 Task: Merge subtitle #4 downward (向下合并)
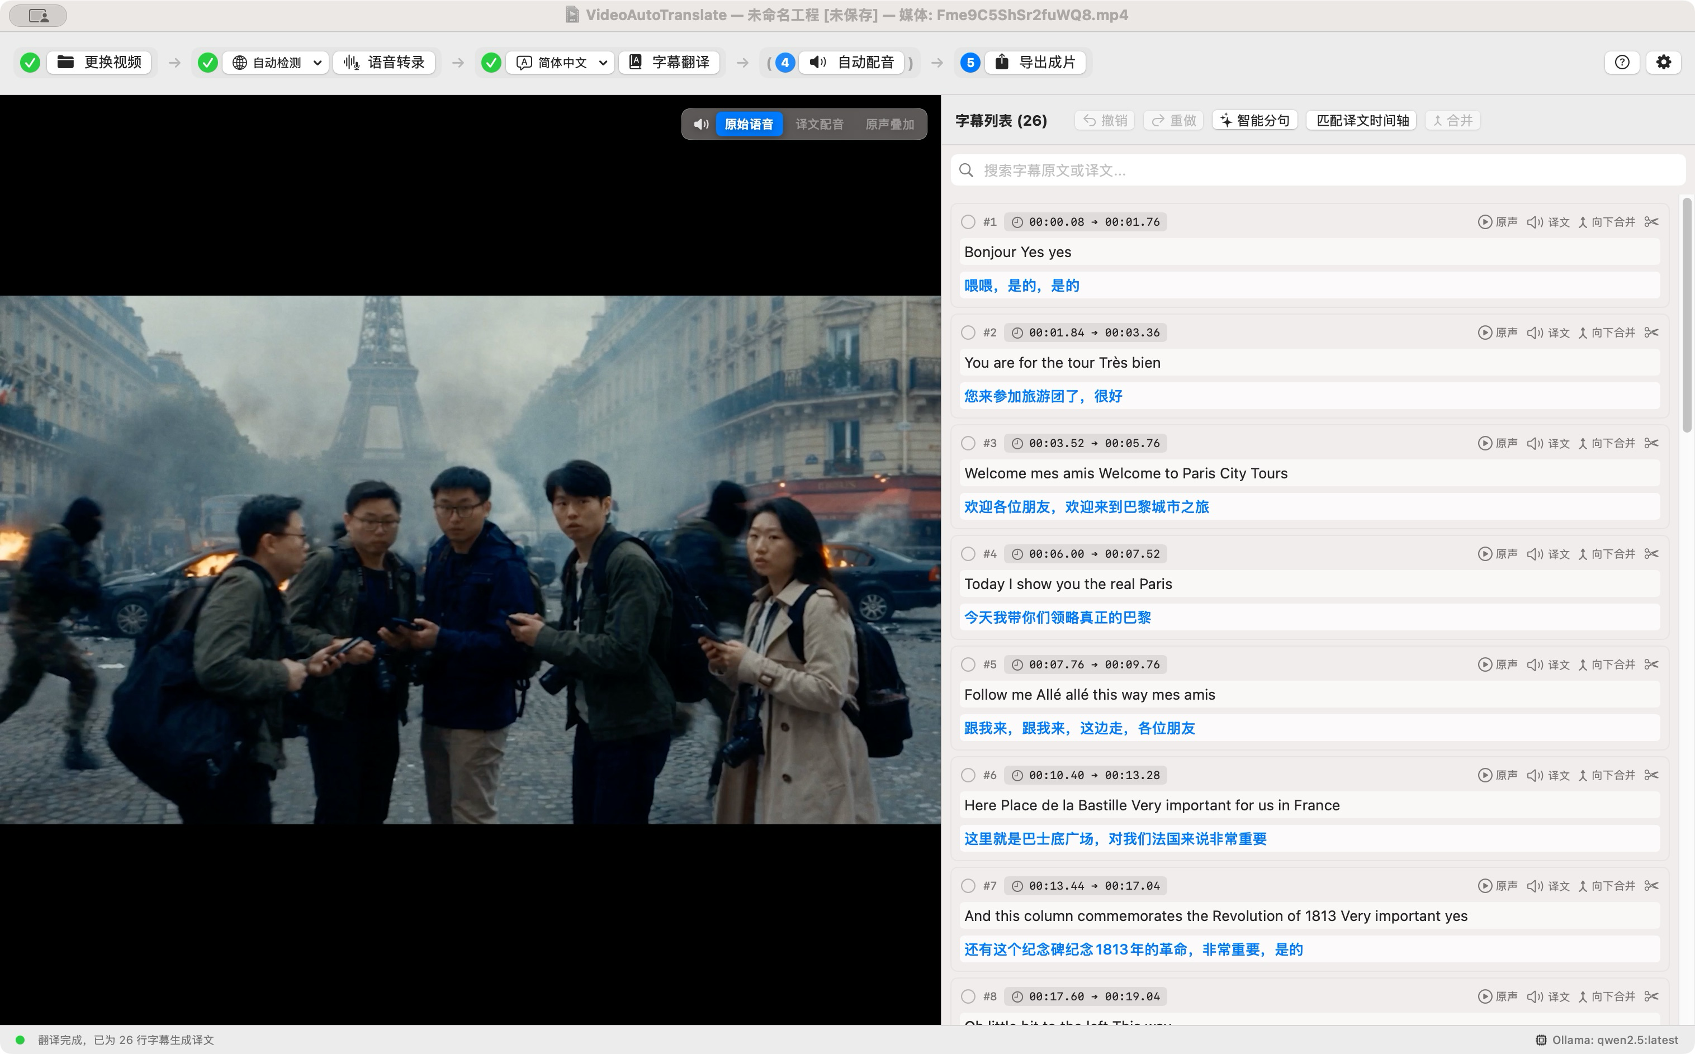point(1607,554)
